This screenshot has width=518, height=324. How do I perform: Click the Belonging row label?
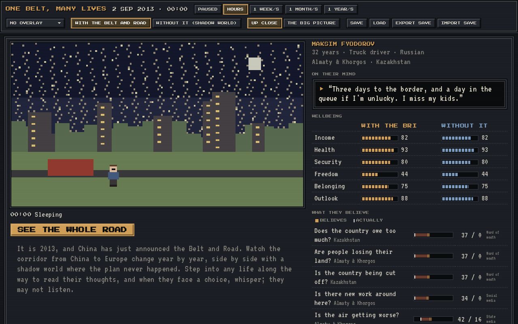coord(329,186)
